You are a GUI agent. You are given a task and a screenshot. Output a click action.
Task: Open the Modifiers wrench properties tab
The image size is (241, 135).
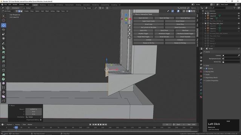point(201,79)
